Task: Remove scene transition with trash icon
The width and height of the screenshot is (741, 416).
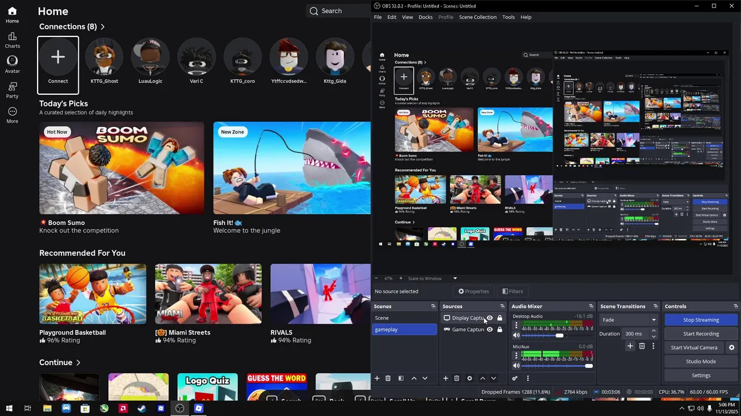Action: point(642,346)
